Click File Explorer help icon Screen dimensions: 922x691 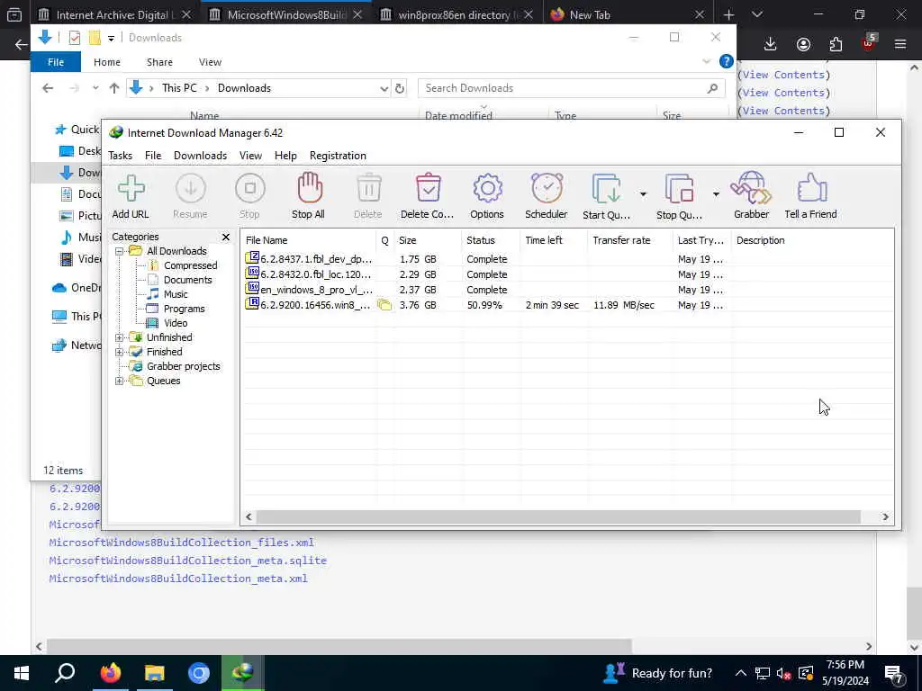point(727,62)
